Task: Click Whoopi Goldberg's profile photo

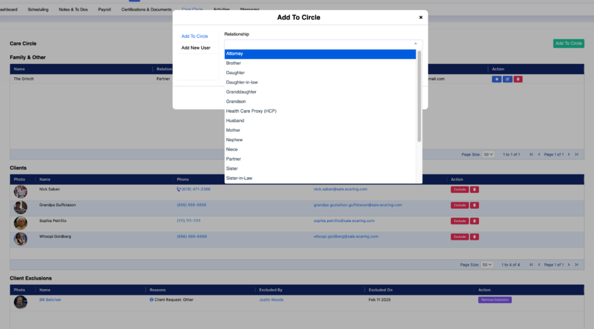Action: tap(20, 239)
